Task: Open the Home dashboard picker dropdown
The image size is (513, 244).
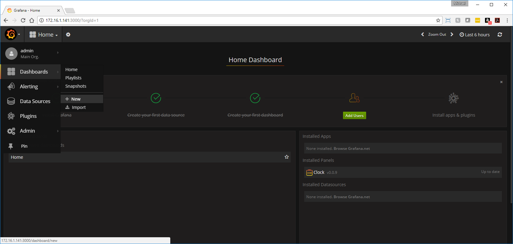Action: [44, 35]
